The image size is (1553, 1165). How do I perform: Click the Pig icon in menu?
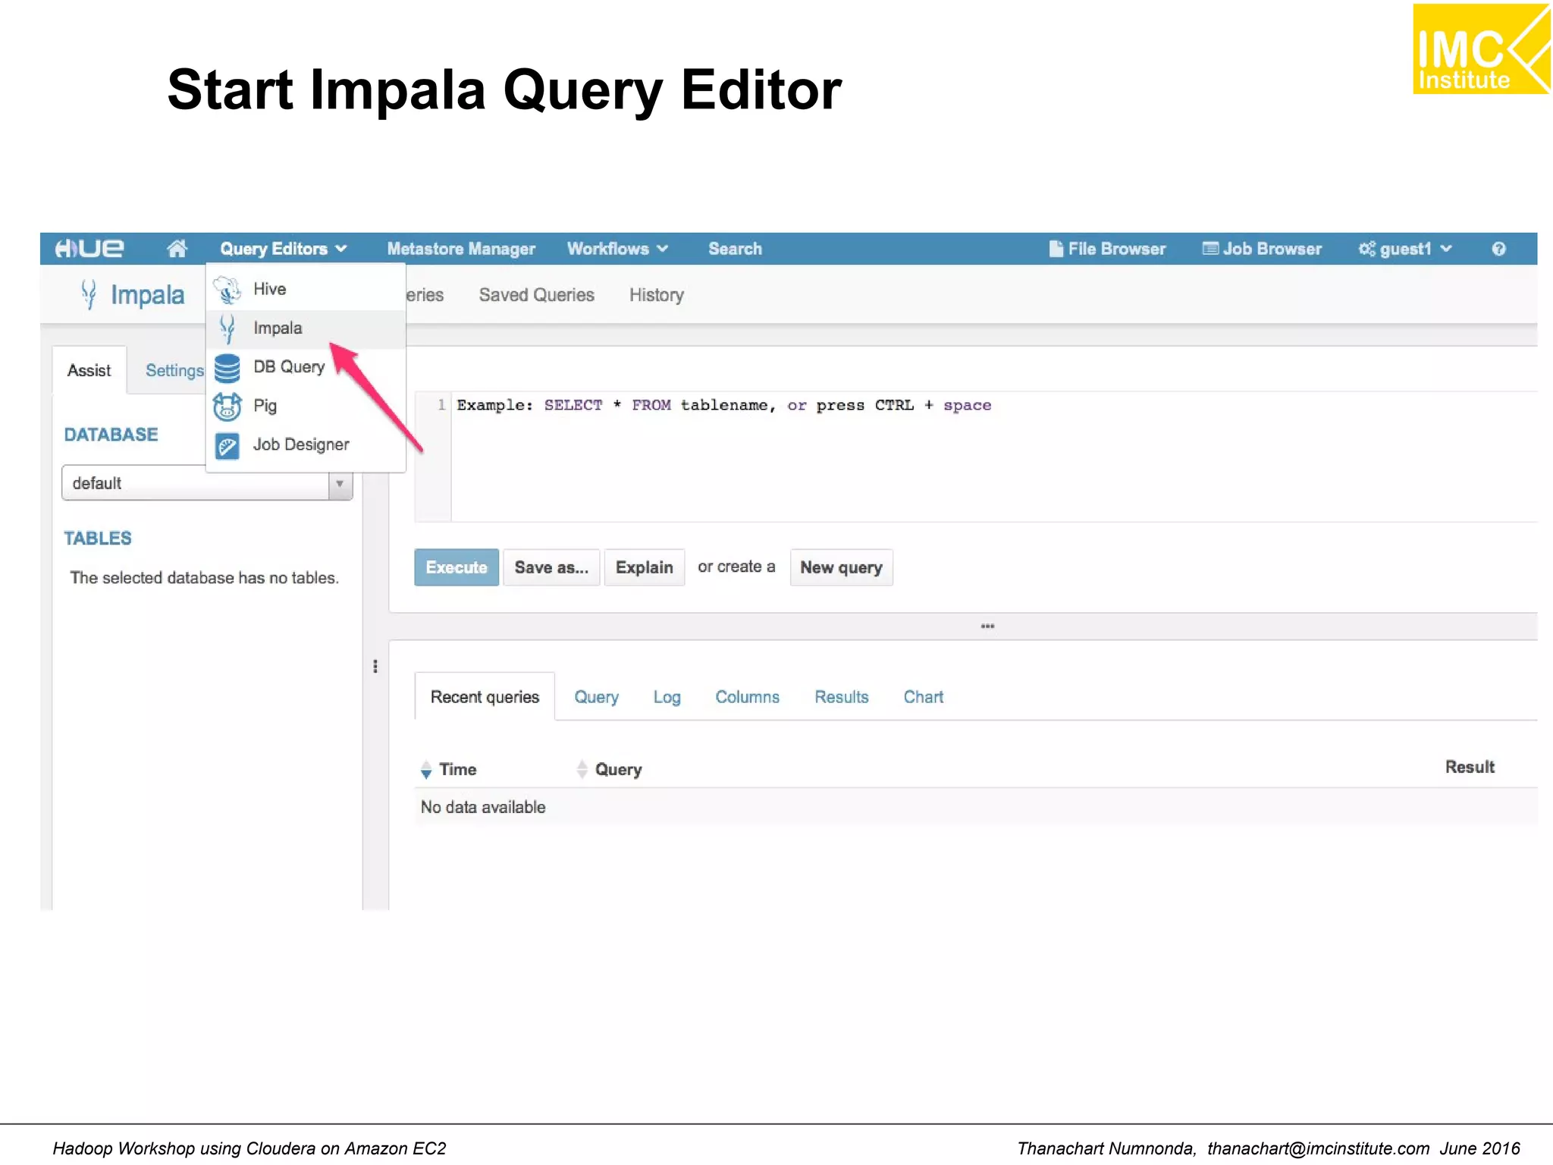(x=227, y=407)
